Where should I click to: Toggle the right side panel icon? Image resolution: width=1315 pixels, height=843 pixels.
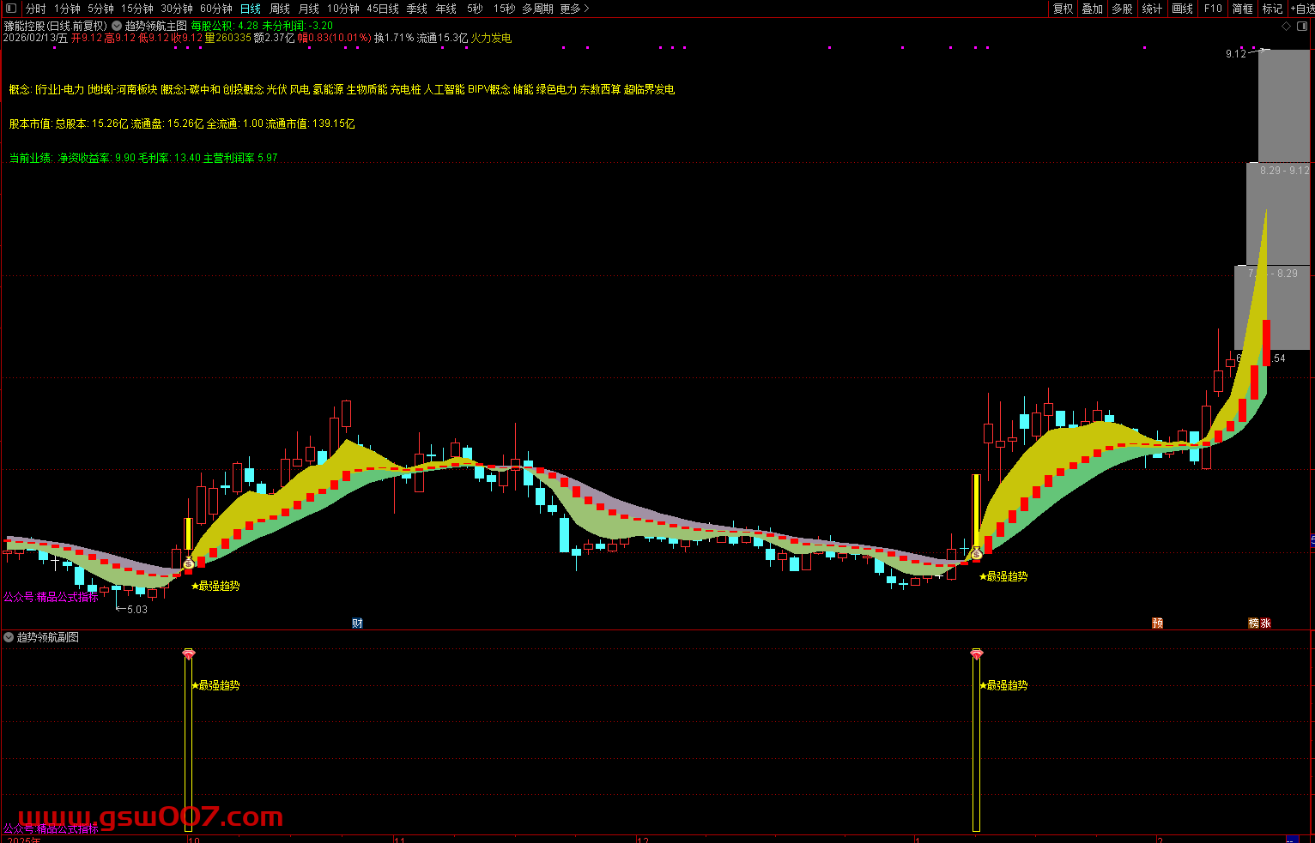[x=1300, y=27]
